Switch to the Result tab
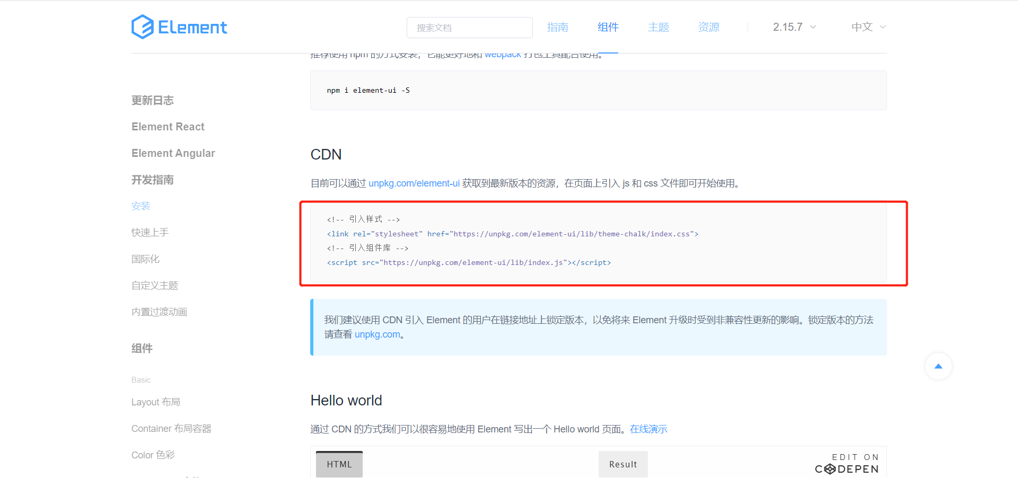1018x478 pixels. tap(623, 464)
